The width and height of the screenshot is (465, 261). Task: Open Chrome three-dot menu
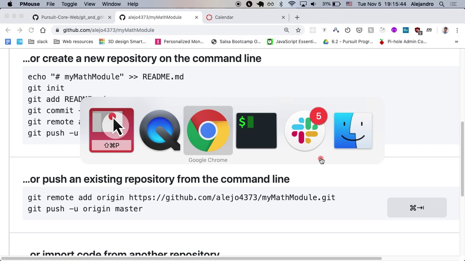457,30
